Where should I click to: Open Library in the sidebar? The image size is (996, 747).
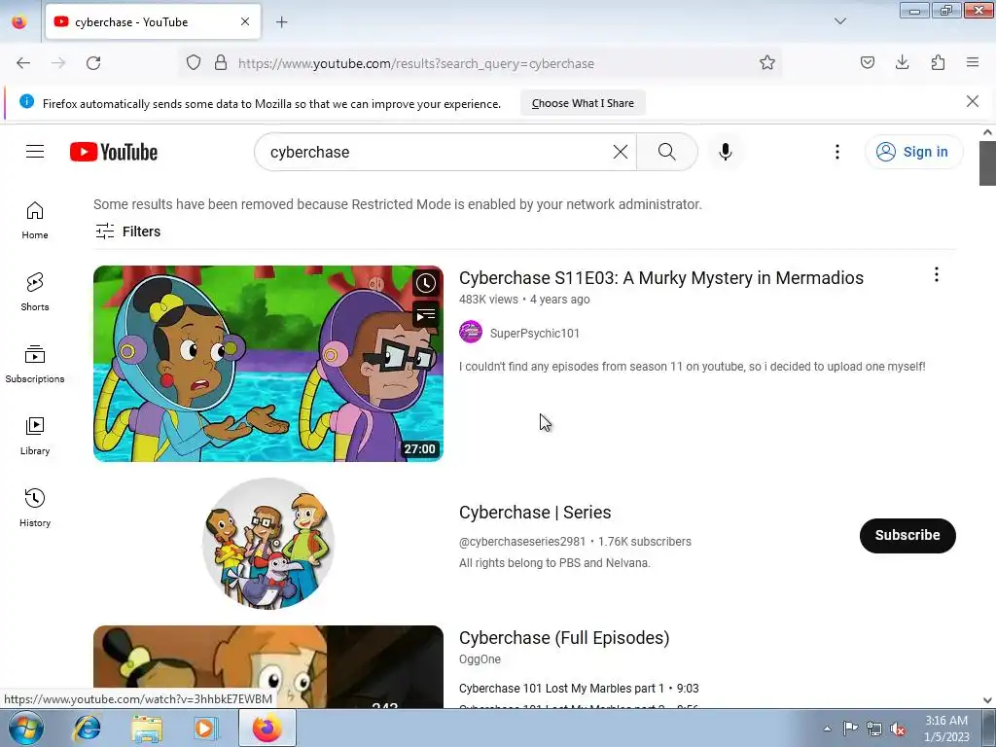35,437
